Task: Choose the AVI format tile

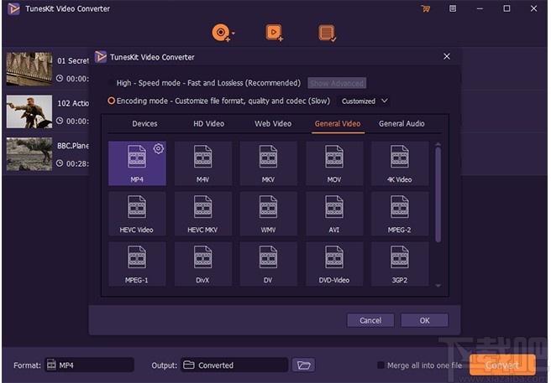Action: coord(333,214)
